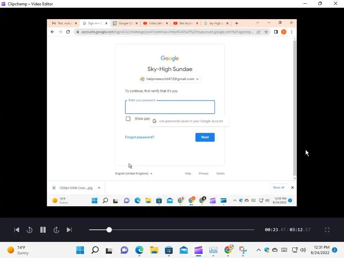
Task: Open the notification badge showing 2
Action: pos(334,250)
